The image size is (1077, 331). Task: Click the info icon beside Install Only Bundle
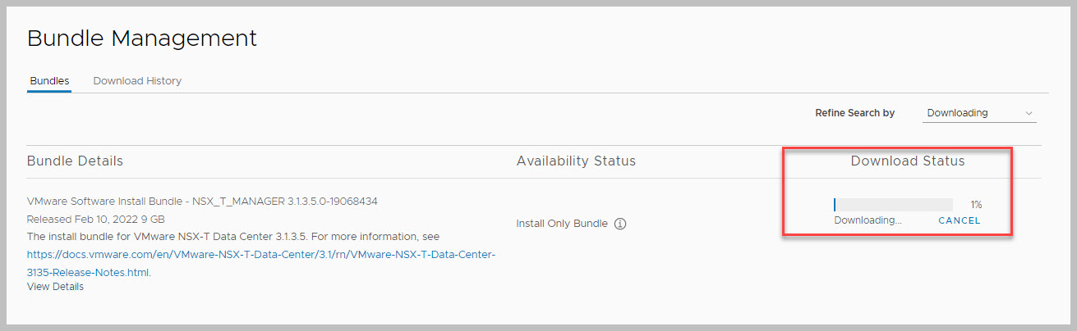pos(620,224)
